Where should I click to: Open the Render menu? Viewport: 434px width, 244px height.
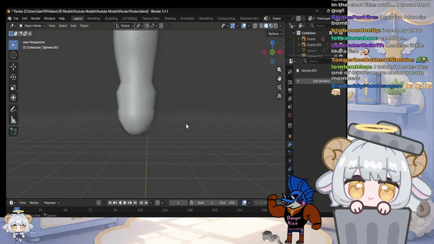click(36, 18)
